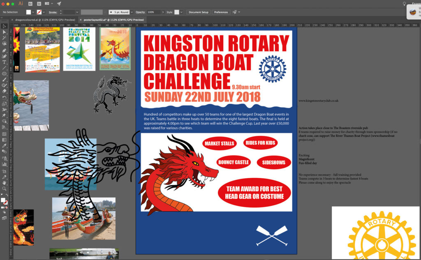Select the Symbol Sprayer tool
421x260 pixels.
click(x=4, y=158)
